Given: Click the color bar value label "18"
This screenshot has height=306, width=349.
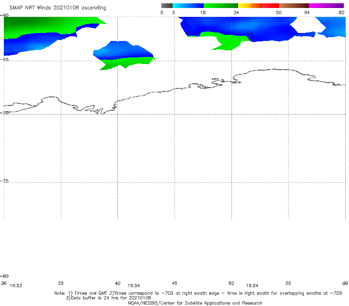Looking at the screenshot, I should pos(203,12).
